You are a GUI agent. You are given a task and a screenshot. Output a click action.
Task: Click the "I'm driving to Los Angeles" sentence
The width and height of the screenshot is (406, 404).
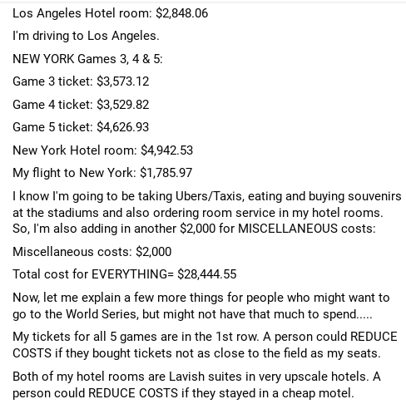86,36
